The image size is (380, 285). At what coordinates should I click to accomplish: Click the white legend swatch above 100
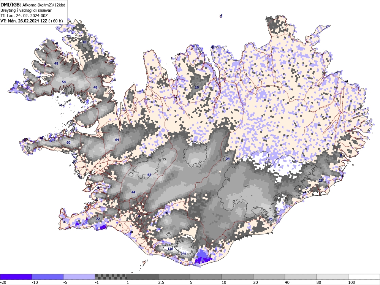pos(364,277)
